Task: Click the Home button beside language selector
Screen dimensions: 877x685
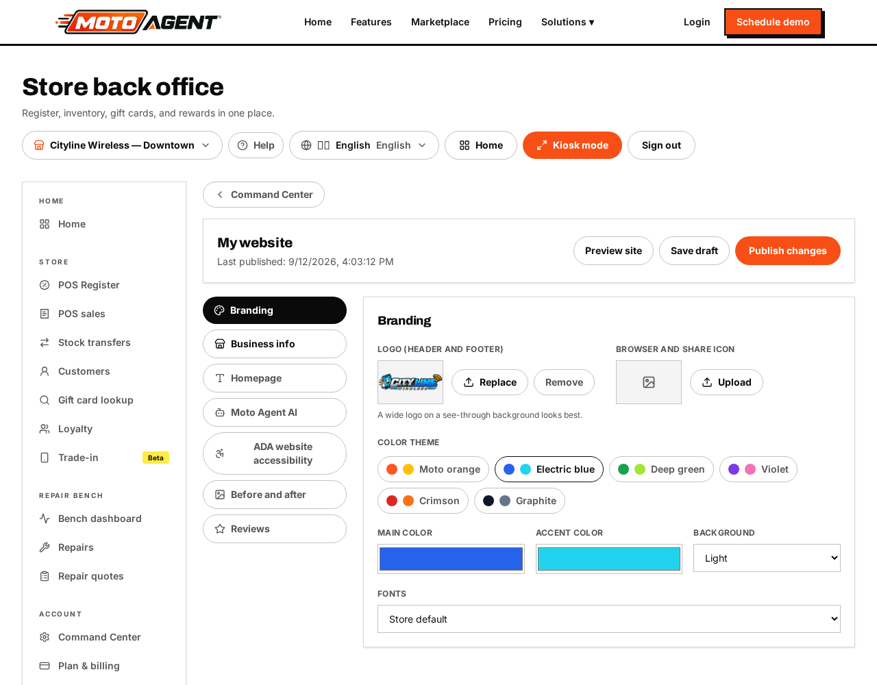Action: pos(481,145)
